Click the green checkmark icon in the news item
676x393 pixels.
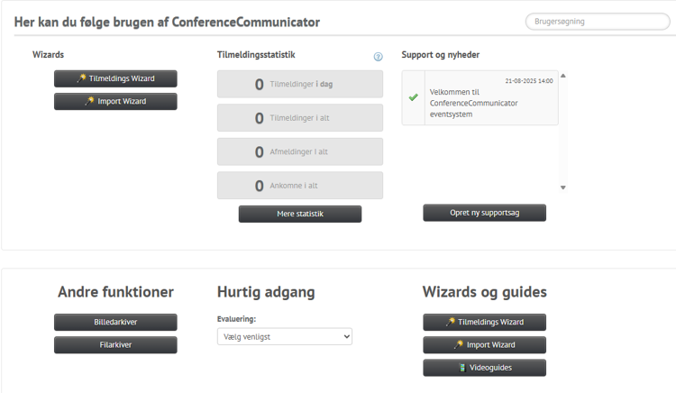[414, 97]
